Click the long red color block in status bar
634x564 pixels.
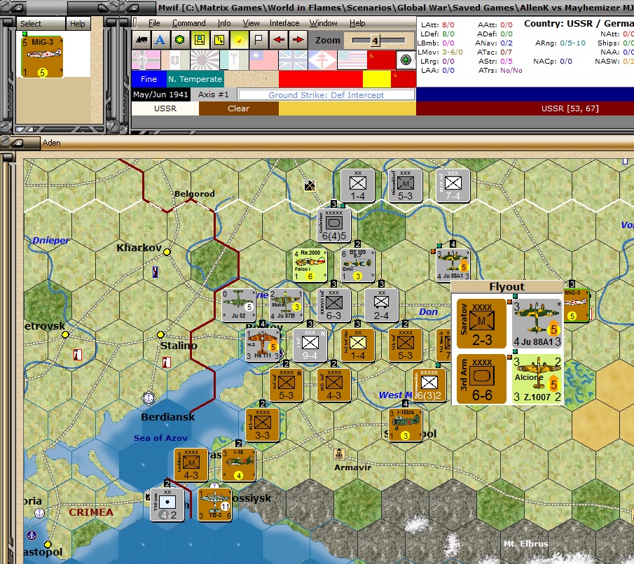pyautogui.click(x=321, y=79)
